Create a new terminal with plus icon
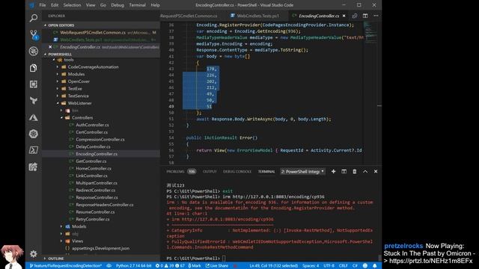 pos(333,171)
